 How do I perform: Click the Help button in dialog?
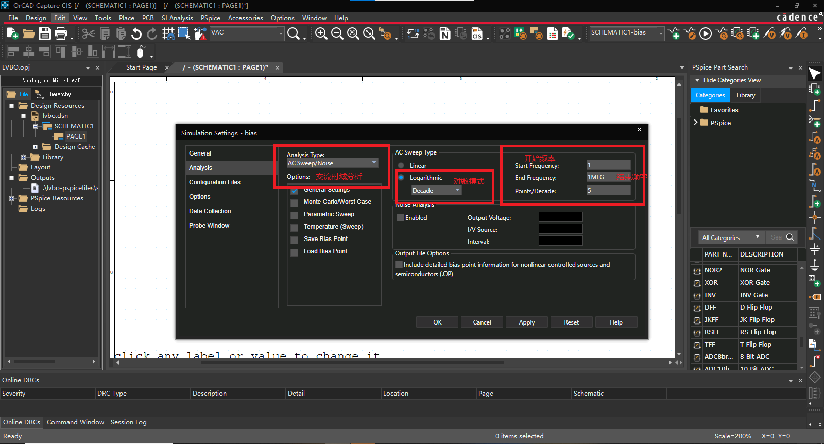click(616, 322)
